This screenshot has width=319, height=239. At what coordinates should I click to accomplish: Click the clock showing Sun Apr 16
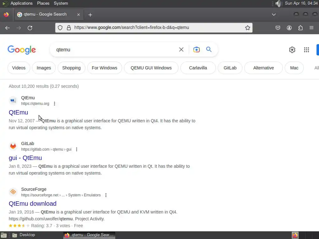click(301, 3)
